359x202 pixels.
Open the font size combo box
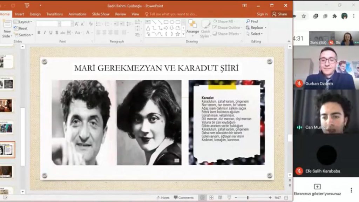[x=67, y=24]
